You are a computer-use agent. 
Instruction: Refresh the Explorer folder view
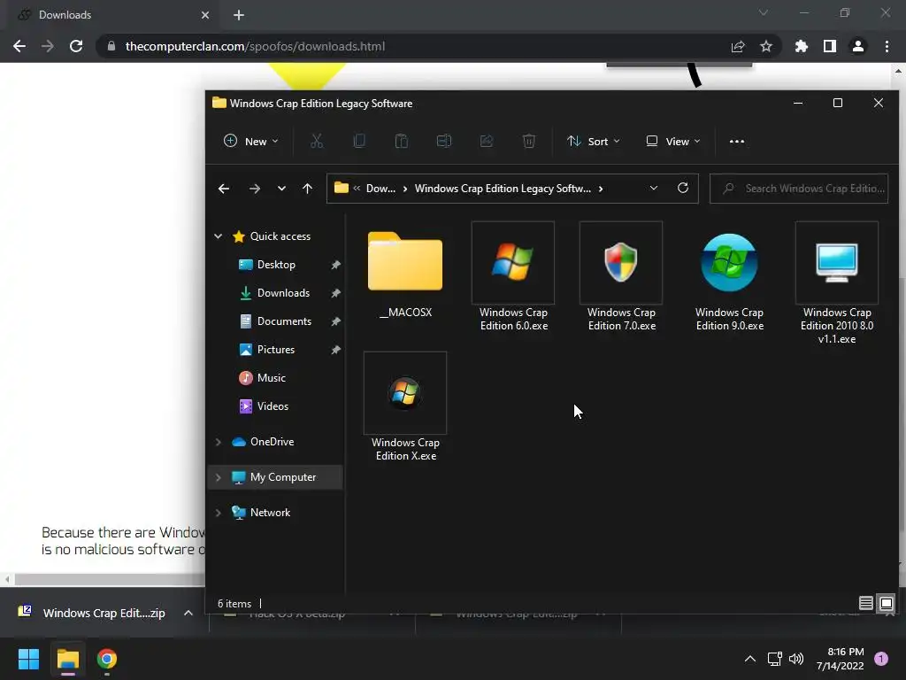pos(683,188)
